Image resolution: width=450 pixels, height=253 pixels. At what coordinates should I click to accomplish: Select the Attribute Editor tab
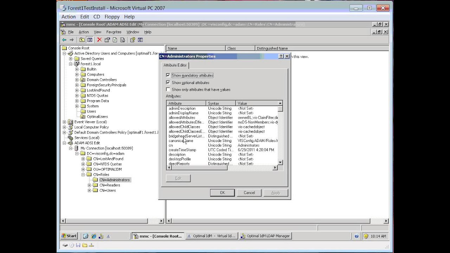(175, 65)
